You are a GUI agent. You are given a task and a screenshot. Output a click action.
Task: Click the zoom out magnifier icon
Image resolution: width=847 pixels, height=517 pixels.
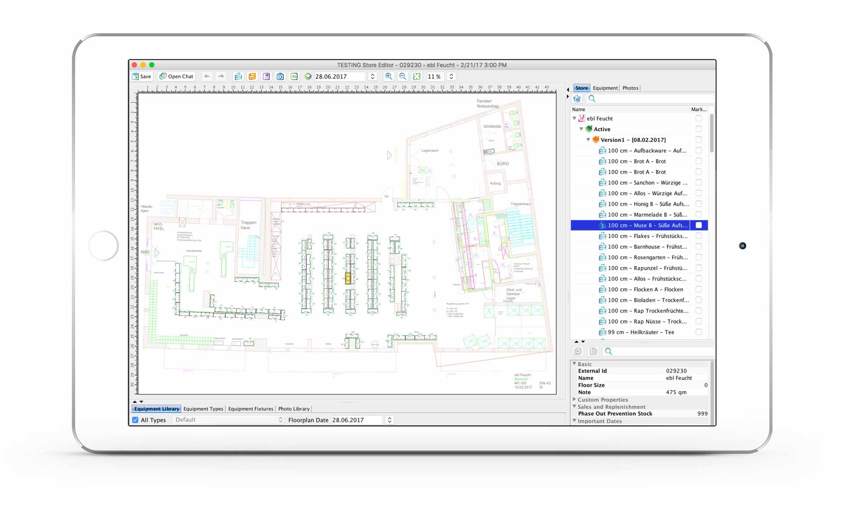tap(402, 77)
